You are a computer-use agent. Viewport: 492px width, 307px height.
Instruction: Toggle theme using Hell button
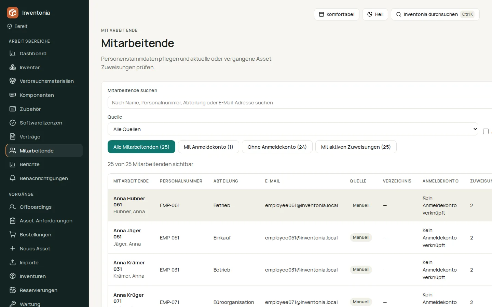click(x=375, y=14)
